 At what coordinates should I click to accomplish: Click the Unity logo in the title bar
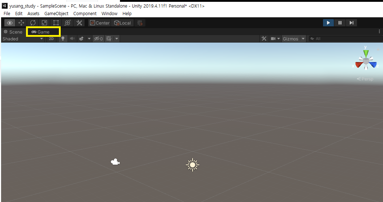[x=4, y=6]
